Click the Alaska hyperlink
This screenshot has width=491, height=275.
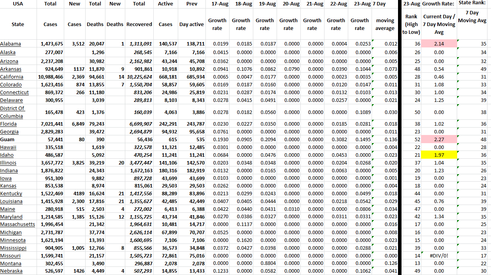coord(8,52)
